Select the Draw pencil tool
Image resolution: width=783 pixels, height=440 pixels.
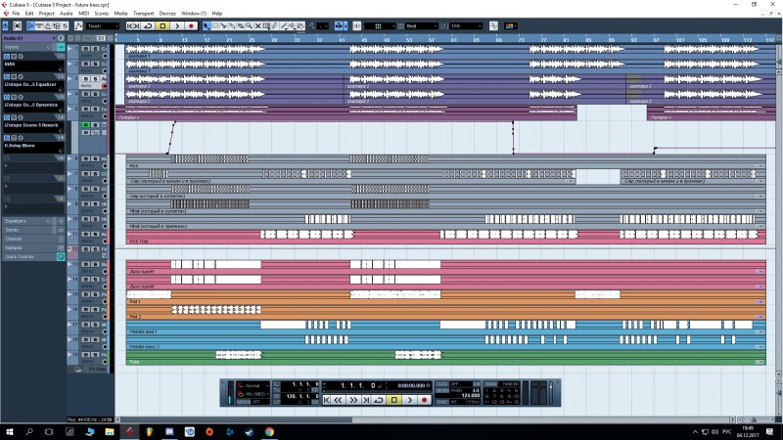click(x=275, y=26)
